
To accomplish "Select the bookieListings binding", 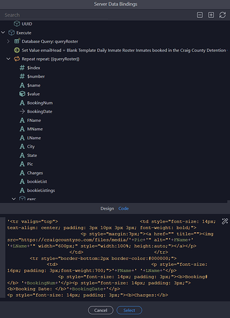I will [41, 190].
